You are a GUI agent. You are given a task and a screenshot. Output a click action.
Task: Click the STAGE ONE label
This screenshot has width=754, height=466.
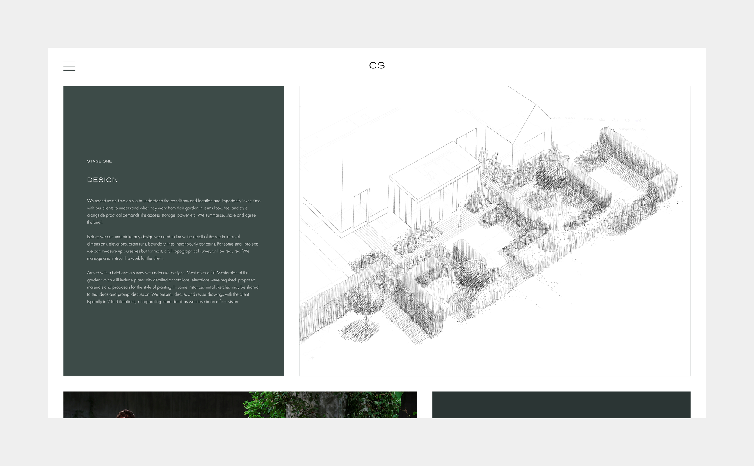pos(99,161)
